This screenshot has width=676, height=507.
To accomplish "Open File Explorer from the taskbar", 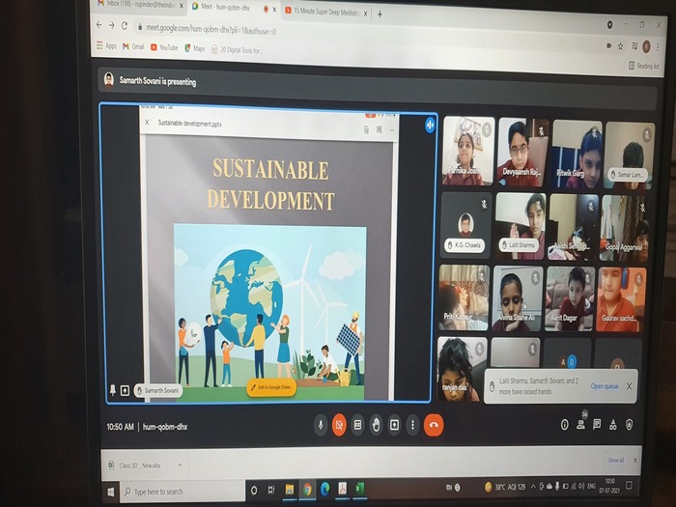I will pos(290,490).
